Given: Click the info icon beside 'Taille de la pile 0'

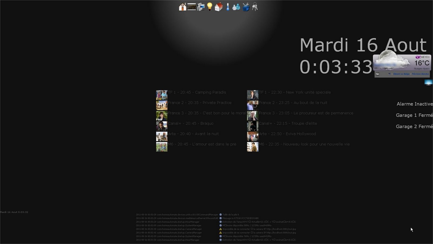Looking at the screenshot, I should [x=221, y=215].
